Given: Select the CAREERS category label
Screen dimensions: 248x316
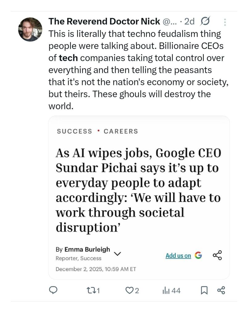Looking at the screenshot, I should tap(121, 131).
